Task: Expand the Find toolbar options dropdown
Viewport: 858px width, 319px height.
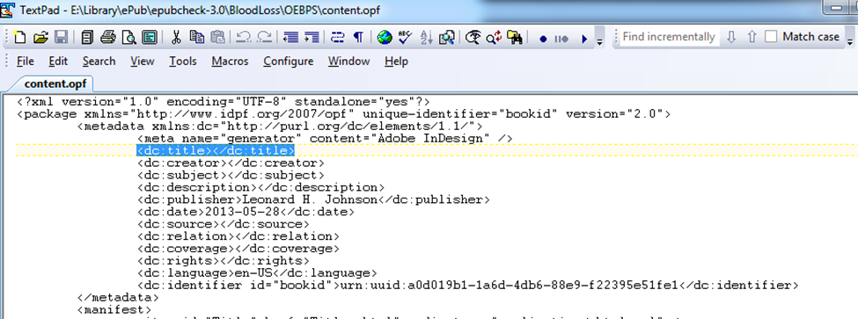Action: tap(850, 41)
